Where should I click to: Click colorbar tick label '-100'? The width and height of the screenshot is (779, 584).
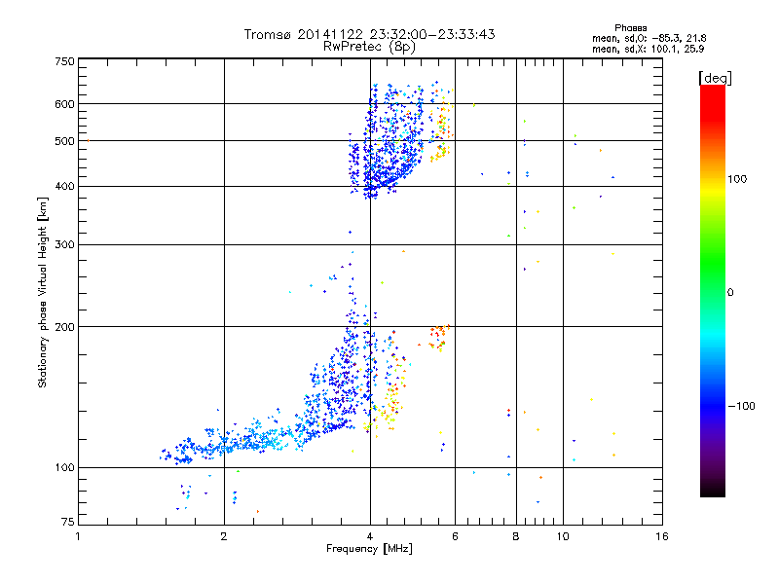pyautogui.click(x=741, y=406)
